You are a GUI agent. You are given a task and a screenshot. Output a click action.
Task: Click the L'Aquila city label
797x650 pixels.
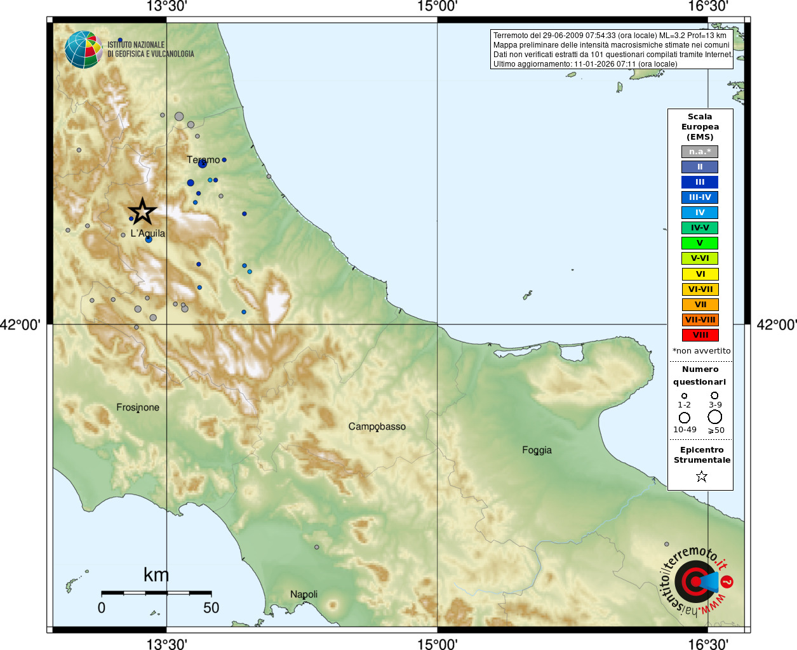[147, 233]
